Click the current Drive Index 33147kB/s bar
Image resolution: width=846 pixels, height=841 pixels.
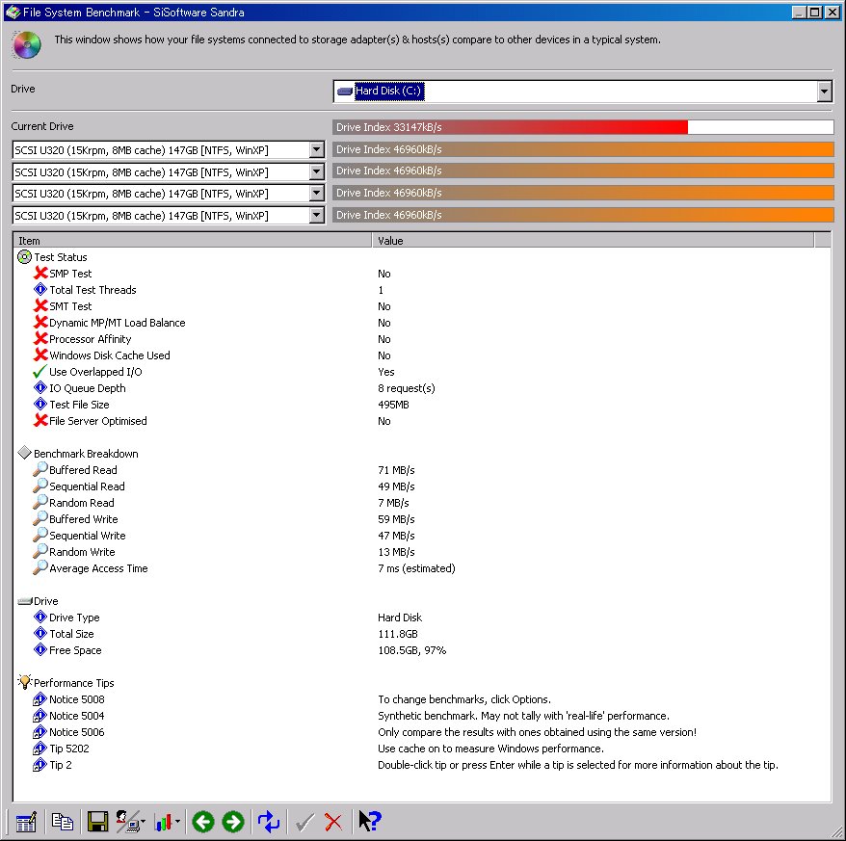(x=583, y=127)
